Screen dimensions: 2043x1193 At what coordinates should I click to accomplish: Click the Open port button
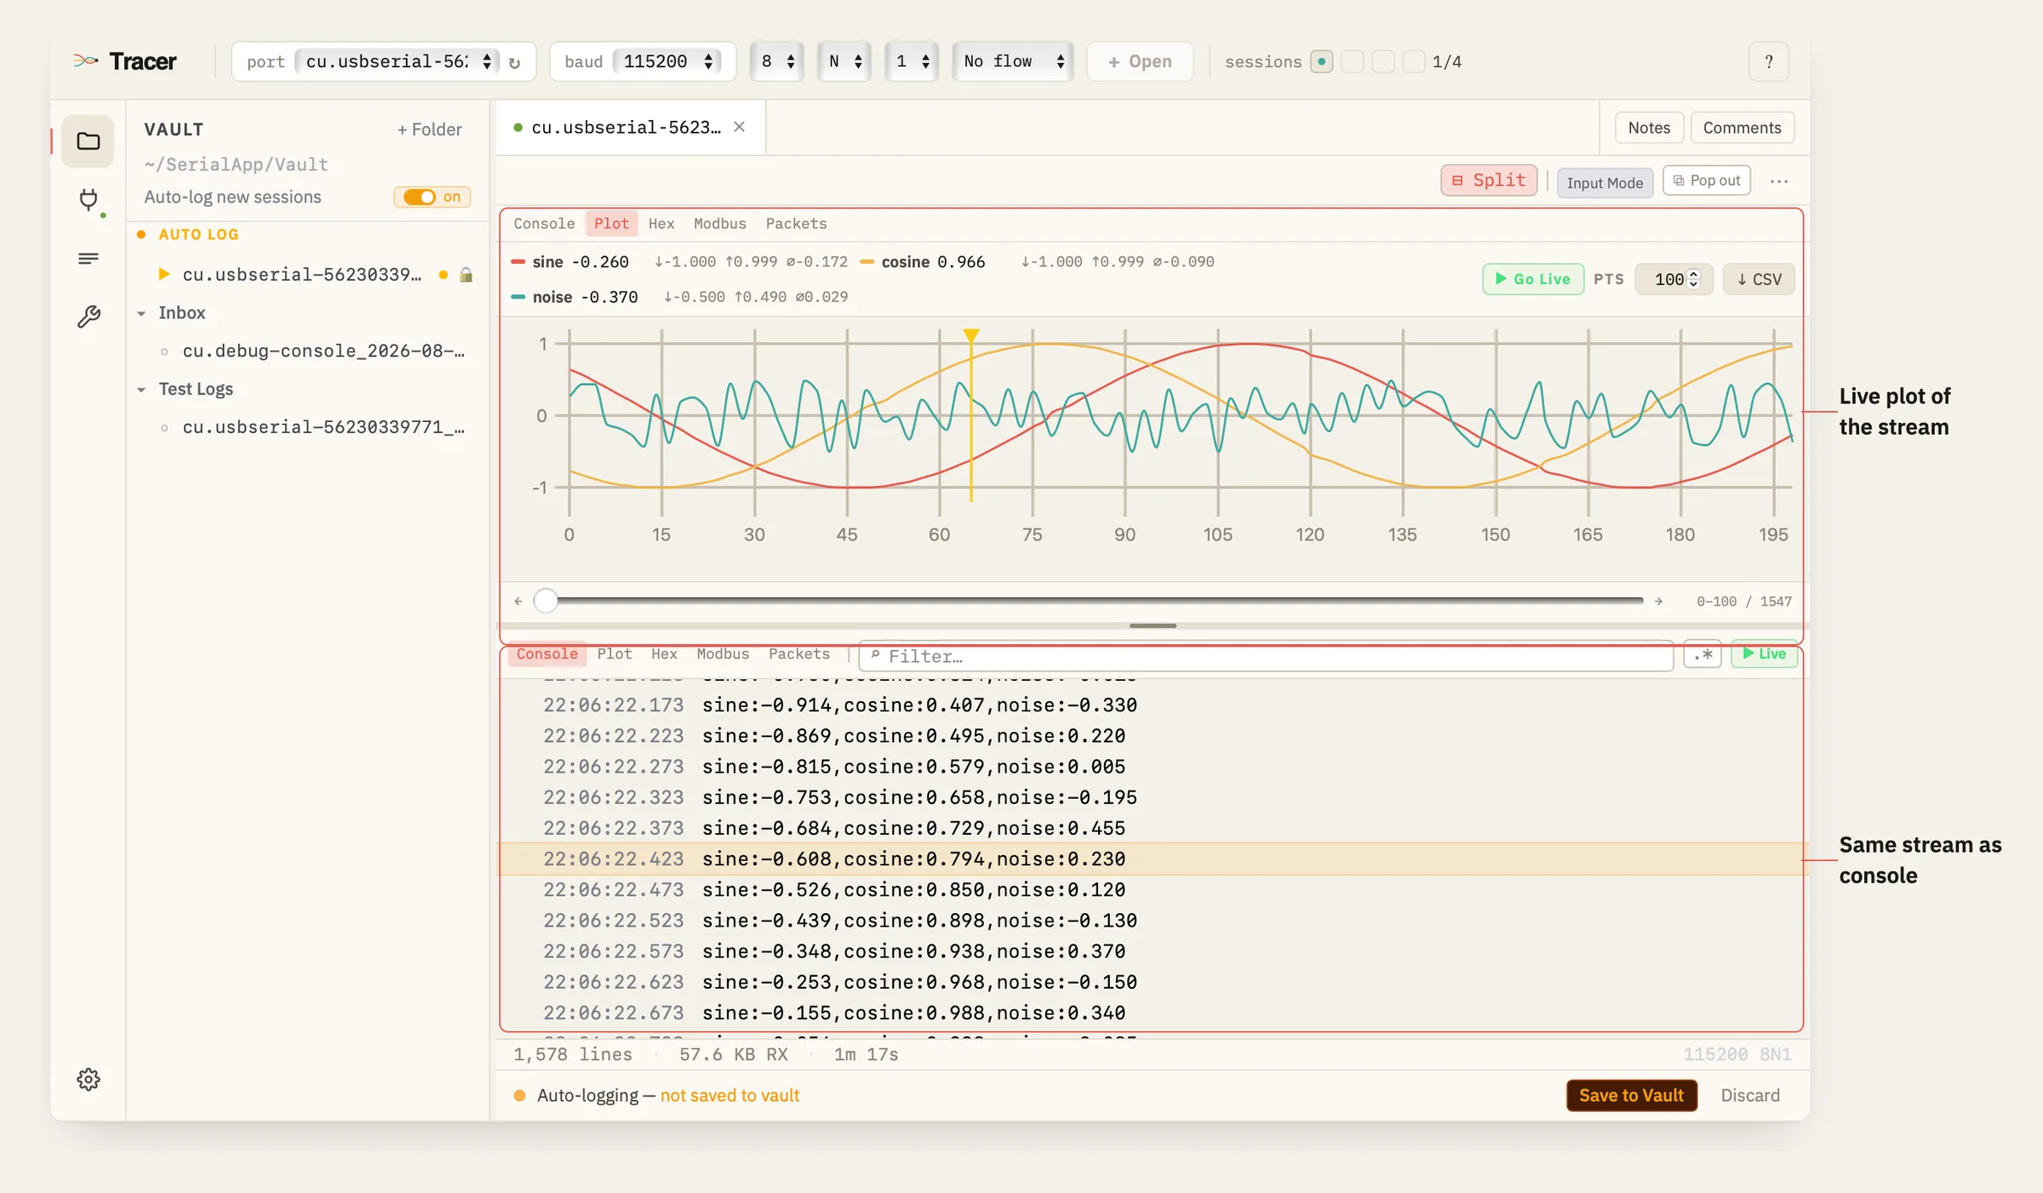1140,61
